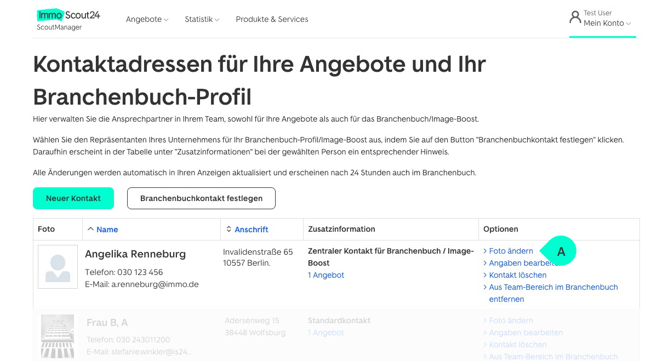The height and width of the screenshot is (361, 657).
Task: Open the Statistik dropdown menu
Action: click(202, 19)
